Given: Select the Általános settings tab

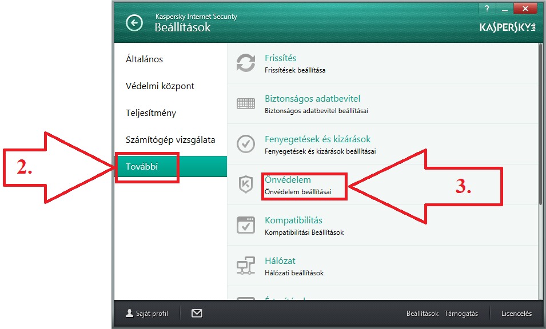Looking at the screenshot, I should coord(145,59).
